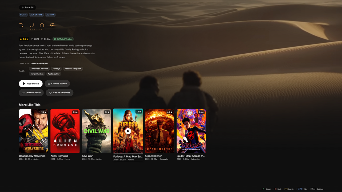Click the 'Alien: Romulus' title text

[x=59, y=156]
